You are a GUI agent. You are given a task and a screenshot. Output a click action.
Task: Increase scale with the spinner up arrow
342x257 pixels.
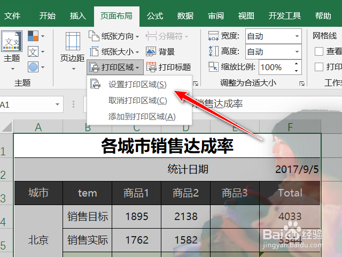(x=296, y=64)
